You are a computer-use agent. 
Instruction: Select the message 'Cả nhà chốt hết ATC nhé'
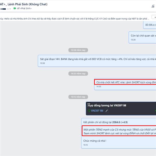coord(125,84)
